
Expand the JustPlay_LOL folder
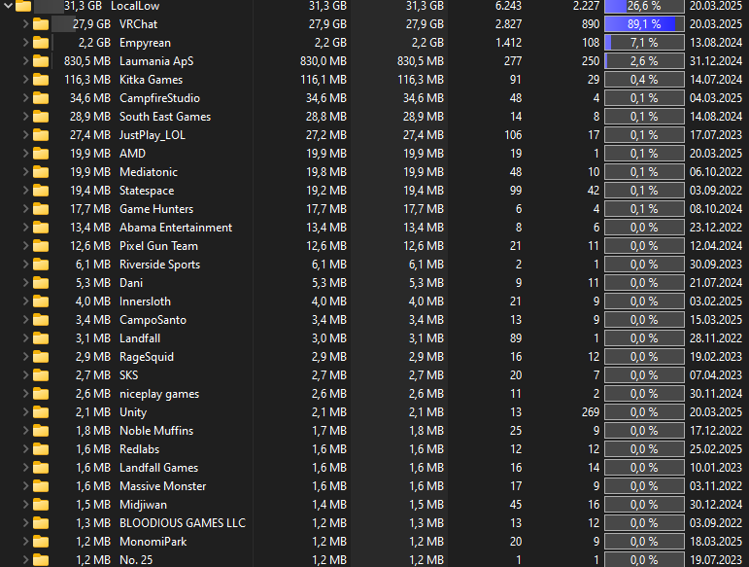pyautogui.click(x=26, y=135)
